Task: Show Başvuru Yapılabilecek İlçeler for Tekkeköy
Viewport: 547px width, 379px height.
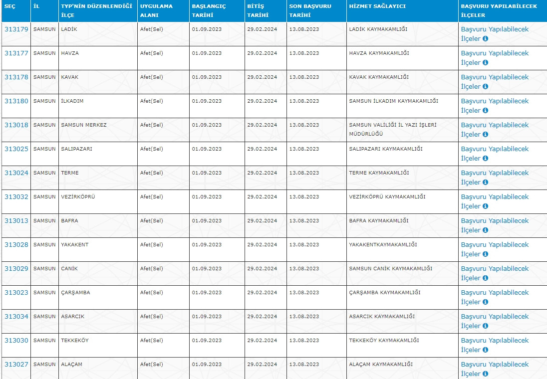Action: [x=494, y=341]
